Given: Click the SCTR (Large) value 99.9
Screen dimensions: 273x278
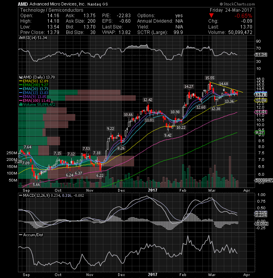Looking at the screenshot, I should coord(178,32).
